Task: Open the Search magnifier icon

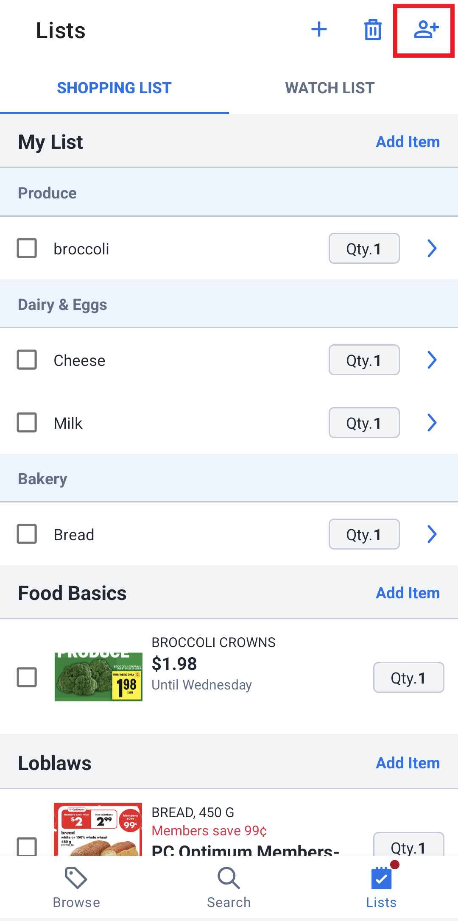Action: click(229, 878)
